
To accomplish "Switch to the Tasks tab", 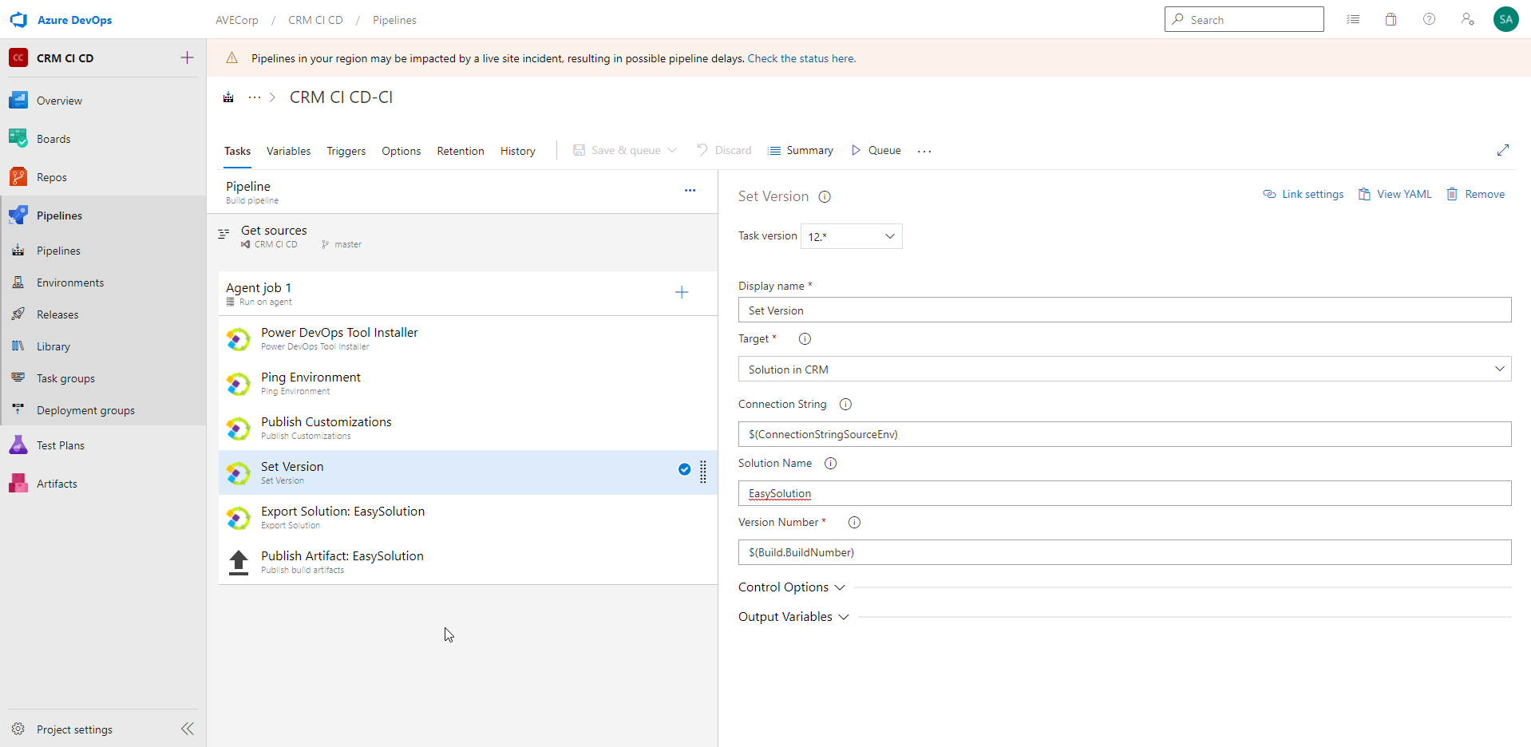I will [x=237, y=151].
